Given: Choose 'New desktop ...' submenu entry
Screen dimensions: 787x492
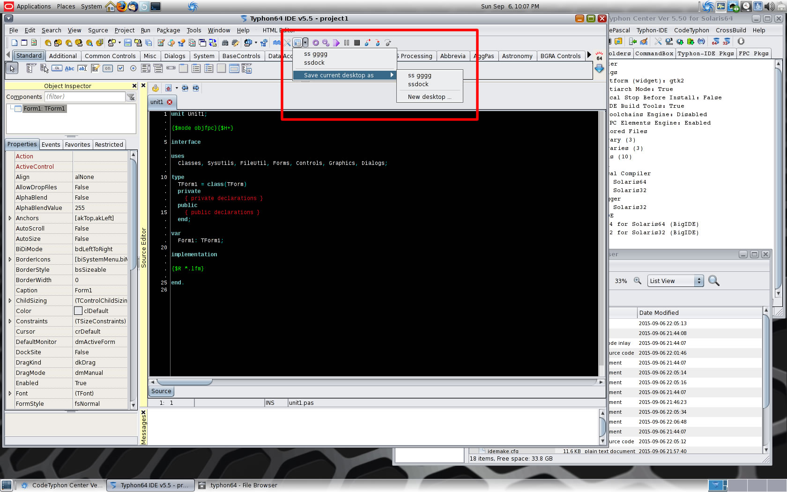Looking at the screenshot, I should 430,97.
